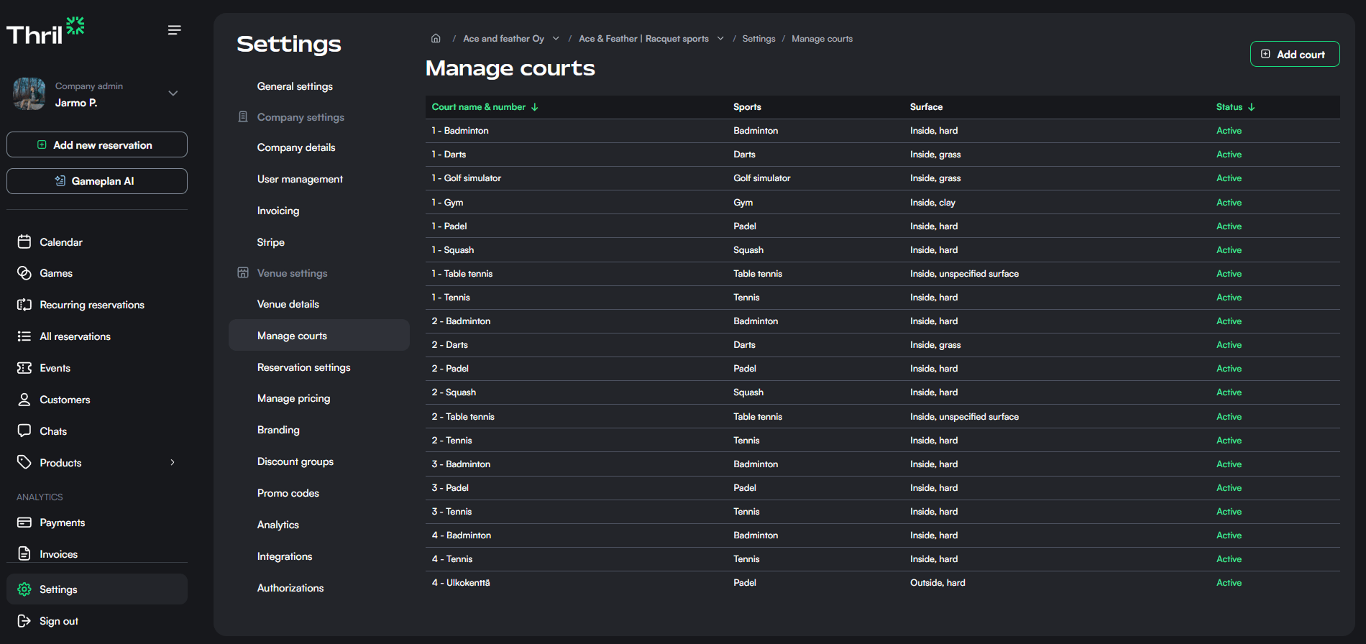Open the Games page
This screenshot has height=644, width=1366.
tap(55, 273)
